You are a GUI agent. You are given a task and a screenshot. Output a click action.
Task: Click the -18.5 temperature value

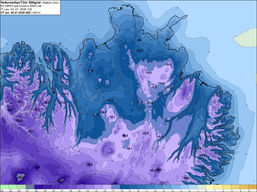coord(10,110)
